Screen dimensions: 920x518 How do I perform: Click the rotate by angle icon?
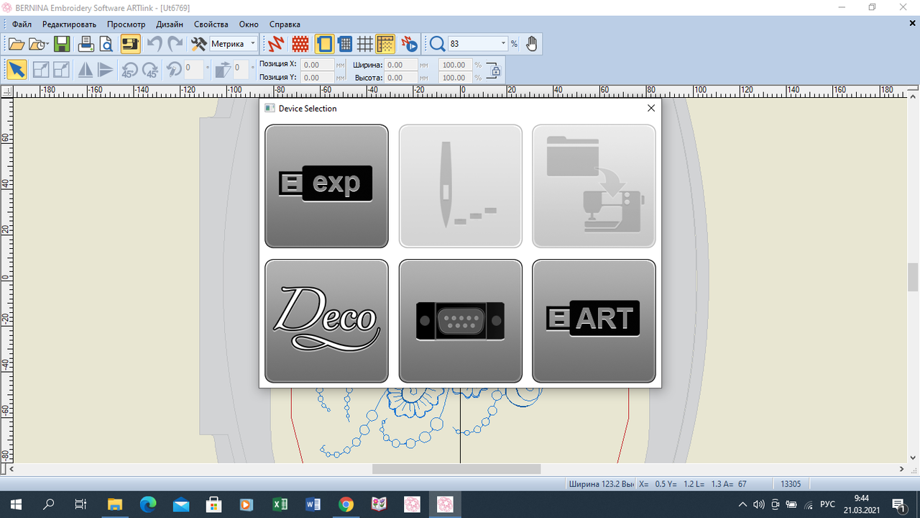coord(174,70)
